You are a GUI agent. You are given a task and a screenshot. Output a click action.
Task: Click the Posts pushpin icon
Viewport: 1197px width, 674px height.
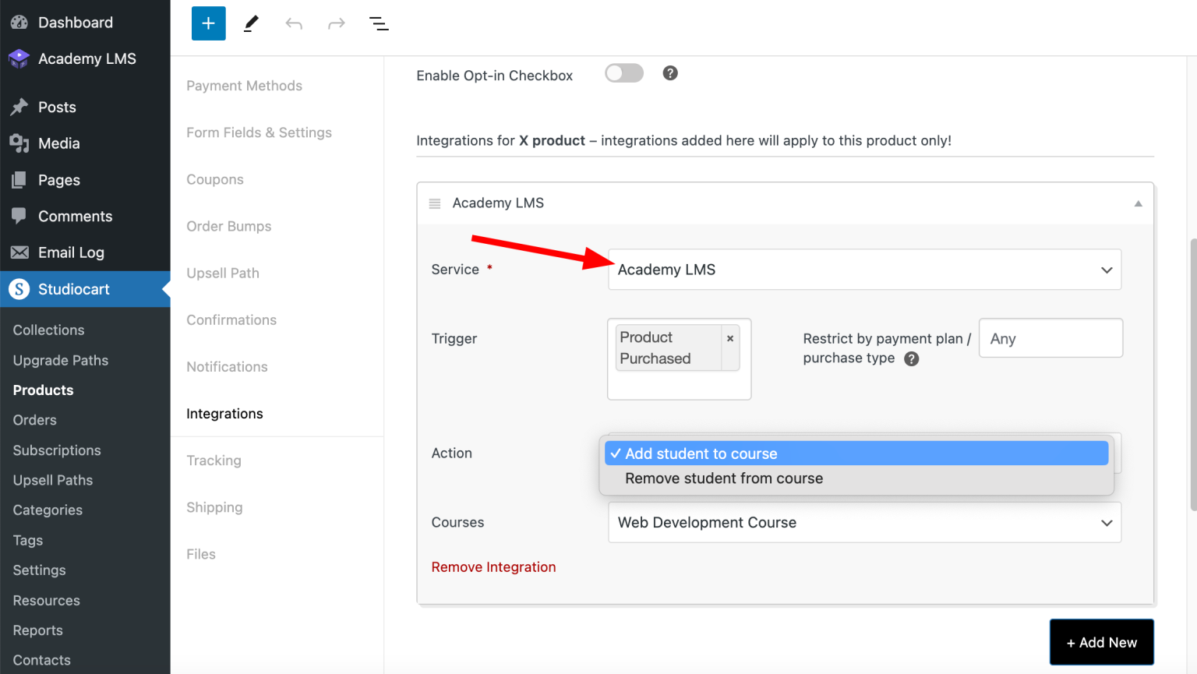point(19,107)
